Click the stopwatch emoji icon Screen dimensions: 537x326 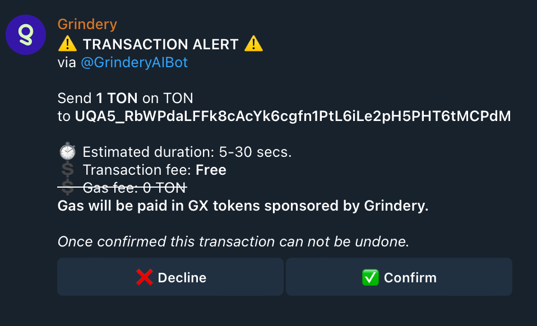(x=67, y=152)
